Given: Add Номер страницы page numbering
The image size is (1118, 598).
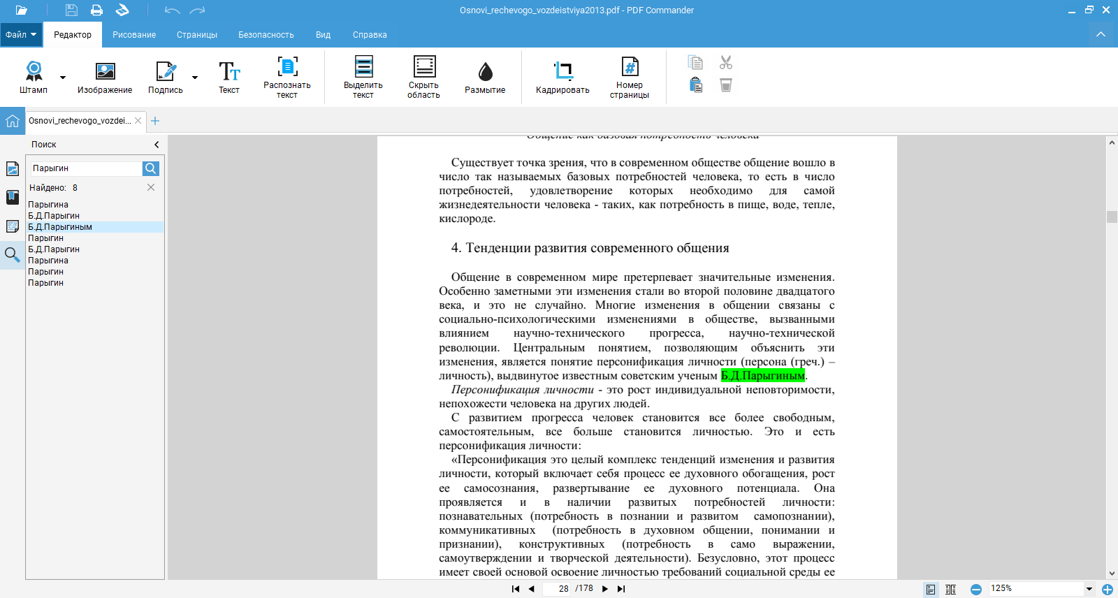Looking at the screenshot, I should 630,77.
